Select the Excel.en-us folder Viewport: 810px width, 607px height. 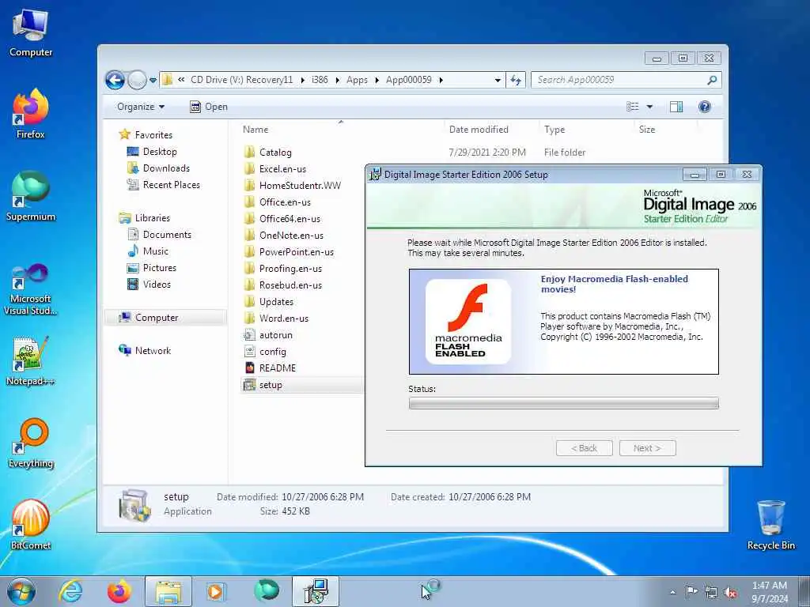click(x=274, y=169)
